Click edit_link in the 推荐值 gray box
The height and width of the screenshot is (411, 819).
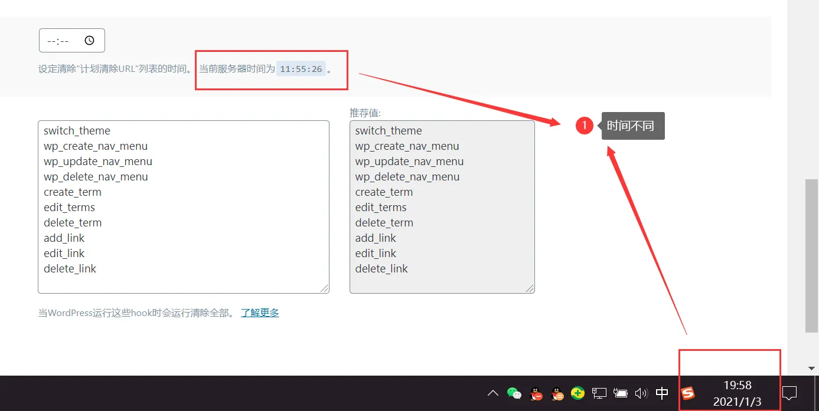(376, 254)
